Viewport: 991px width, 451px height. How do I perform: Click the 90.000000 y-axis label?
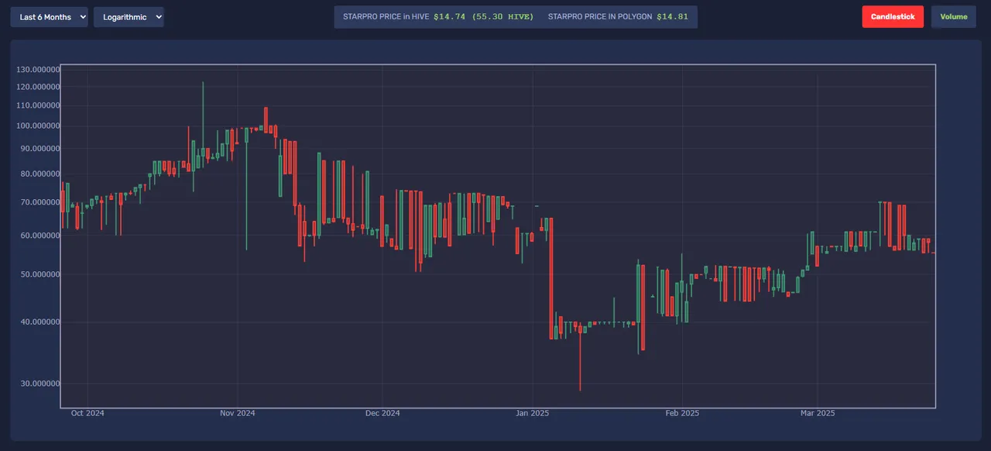[40, 148]
